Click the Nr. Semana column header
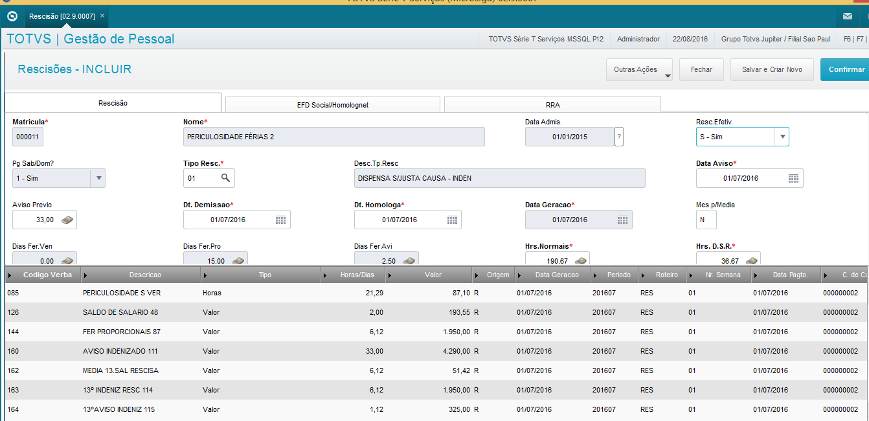869x421 pixels. (719, 275)
